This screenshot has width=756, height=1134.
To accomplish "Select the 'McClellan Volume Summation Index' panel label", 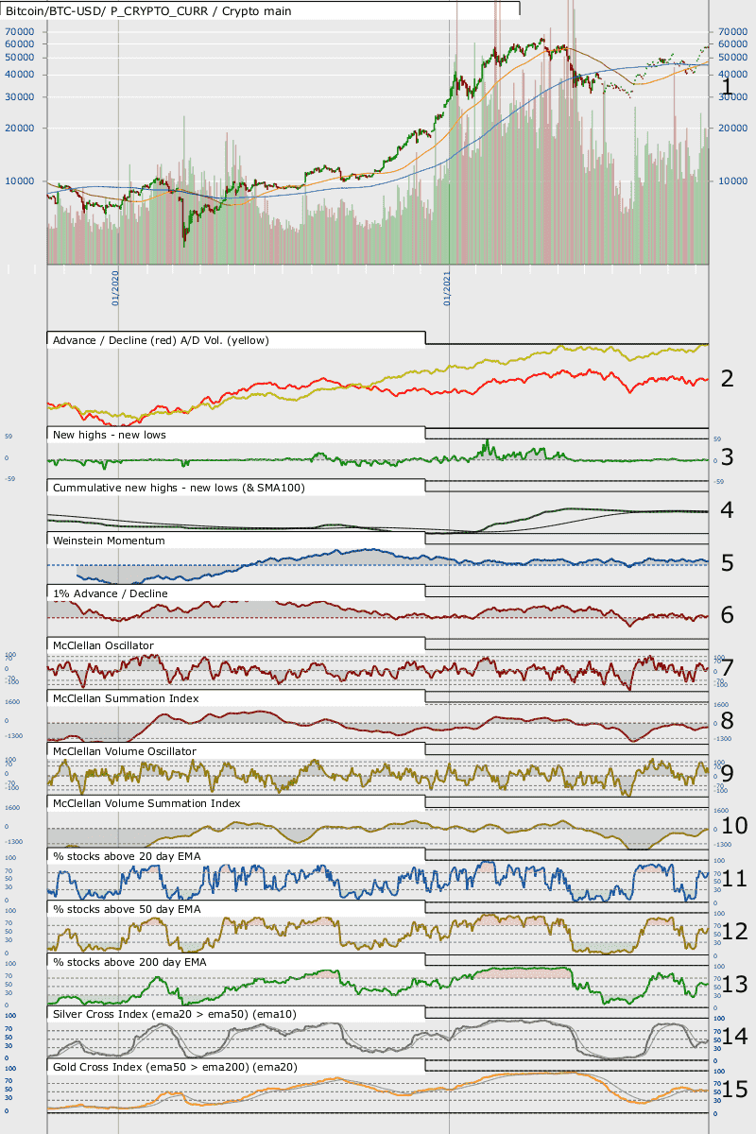I will (146, 803).
